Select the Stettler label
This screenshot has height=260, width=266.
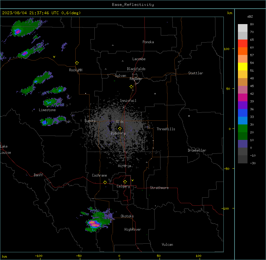click(196, 73)
